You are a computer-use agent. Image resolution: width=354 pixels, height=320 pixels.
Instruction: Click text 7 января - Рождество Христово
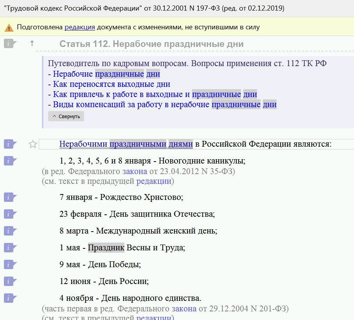[121, 197]
